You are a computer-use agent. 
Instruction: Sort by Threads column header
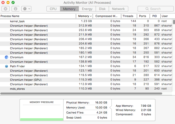click(x=129, y=16)
